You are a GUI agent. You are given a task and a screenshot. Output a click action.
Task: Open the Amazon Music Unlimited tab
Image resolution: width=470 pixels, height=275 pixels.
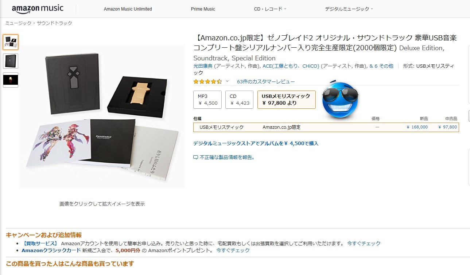tap(128, 9)
